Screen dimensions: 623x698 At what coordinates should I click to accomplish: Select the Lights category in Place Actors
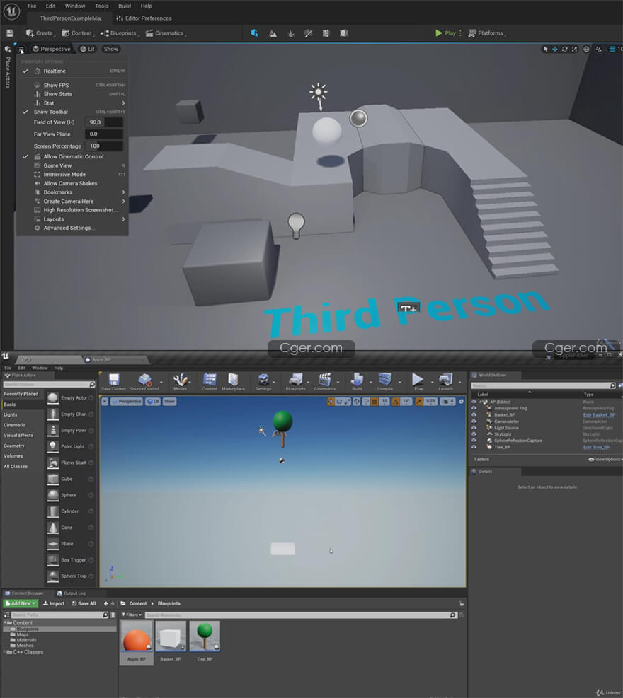(10, 415)
